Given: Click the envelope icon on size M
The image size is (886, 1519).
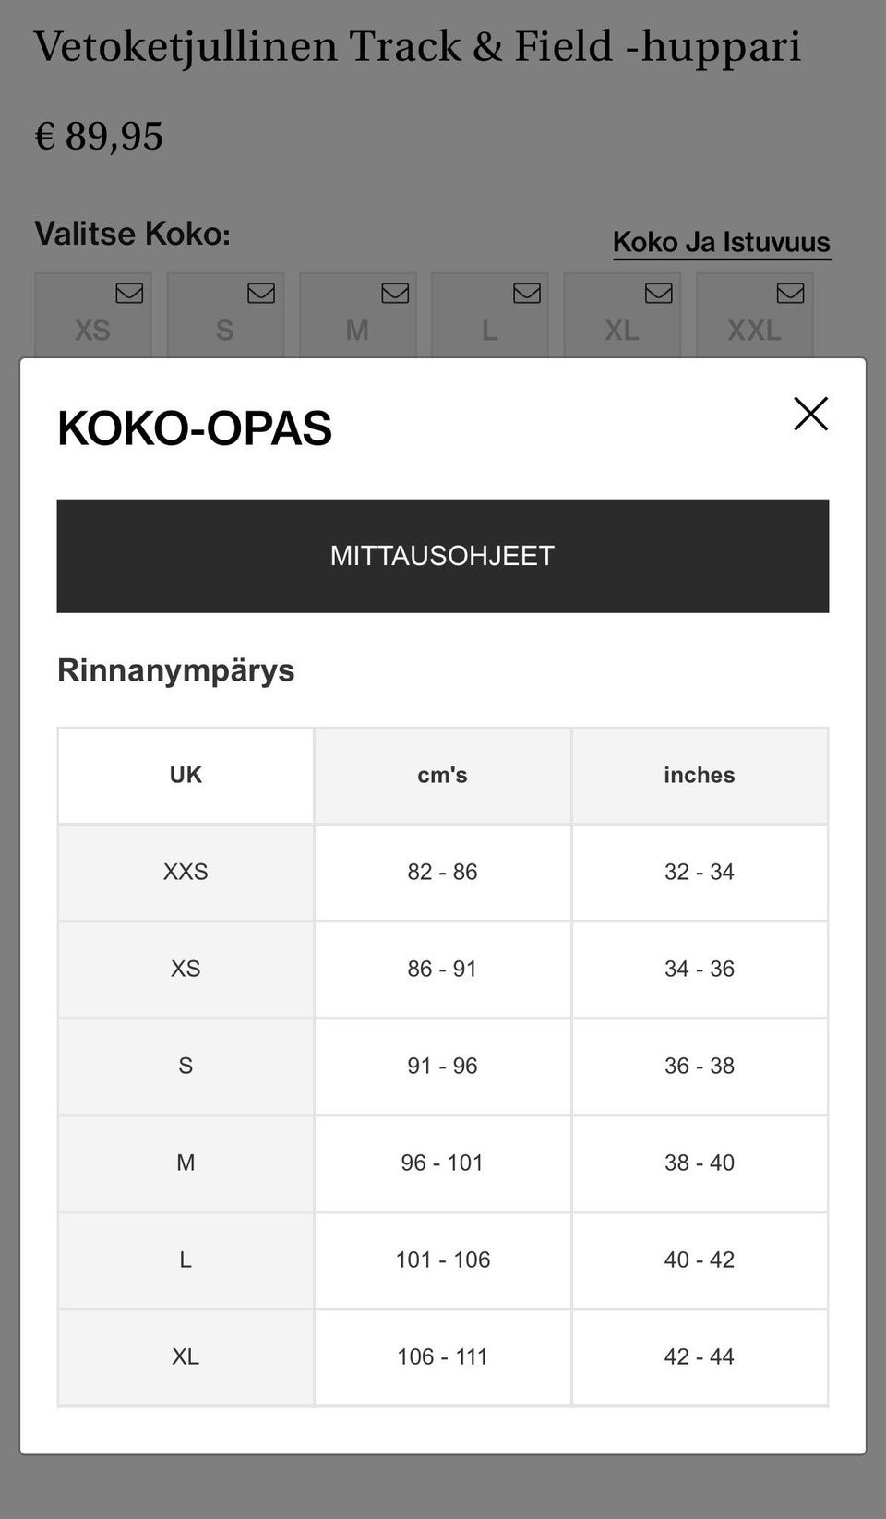Looking at the screenshot, I should click(395, 293).
